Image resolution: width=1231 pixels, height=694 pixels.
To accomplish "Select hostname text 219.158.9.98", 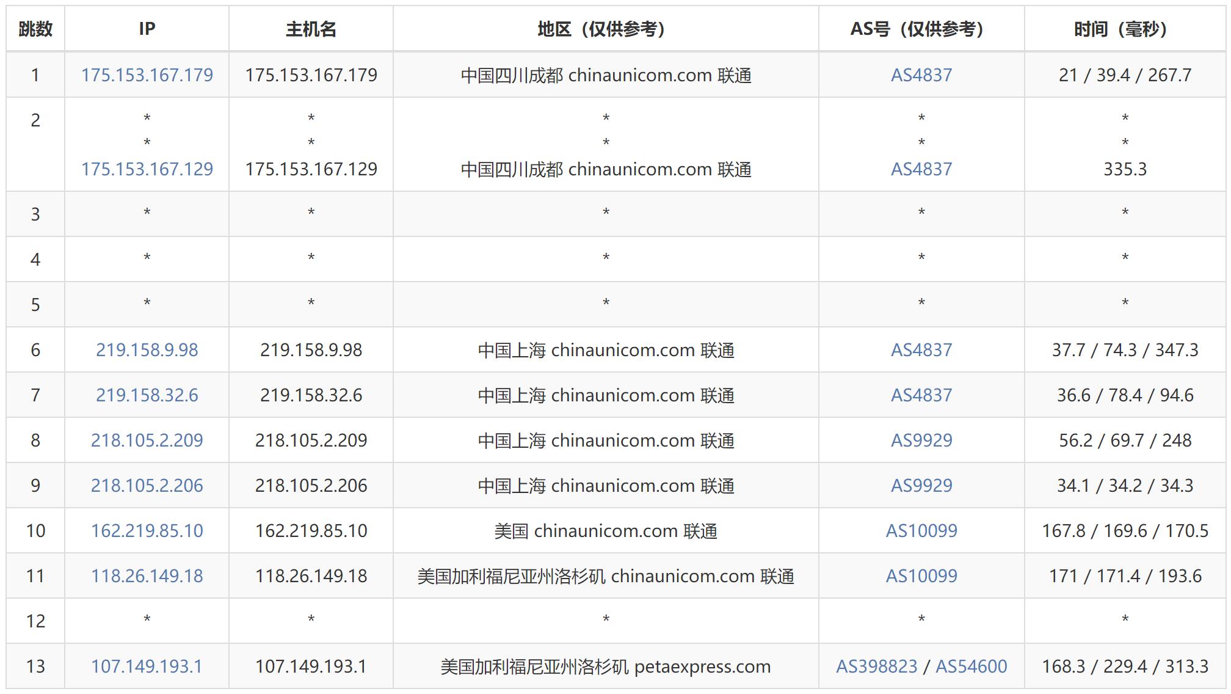I will [x=311, y=350].
